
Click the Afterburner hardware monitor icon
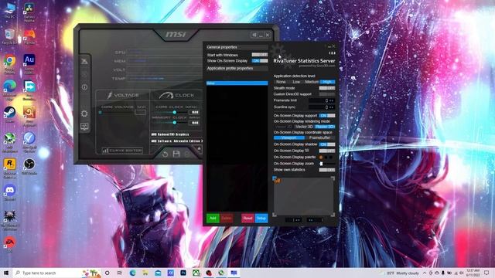tap(84, 127)
